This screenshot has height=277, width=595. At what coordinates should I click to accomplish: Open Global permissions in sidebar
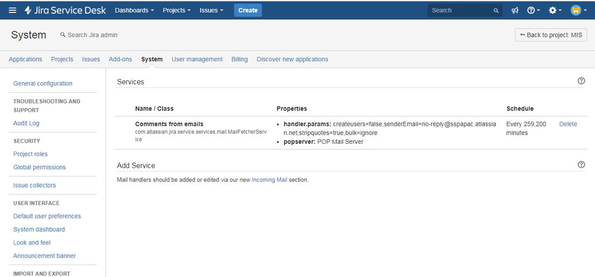39,167
